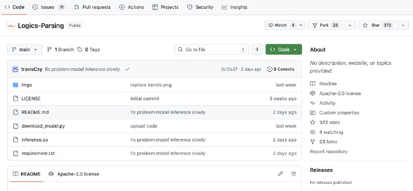Click the green commit status checkmark
The image size is (413, 191).
pos(127,69)
